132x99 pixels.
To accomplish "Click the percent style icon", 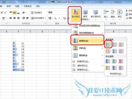I will coord(55,18).
